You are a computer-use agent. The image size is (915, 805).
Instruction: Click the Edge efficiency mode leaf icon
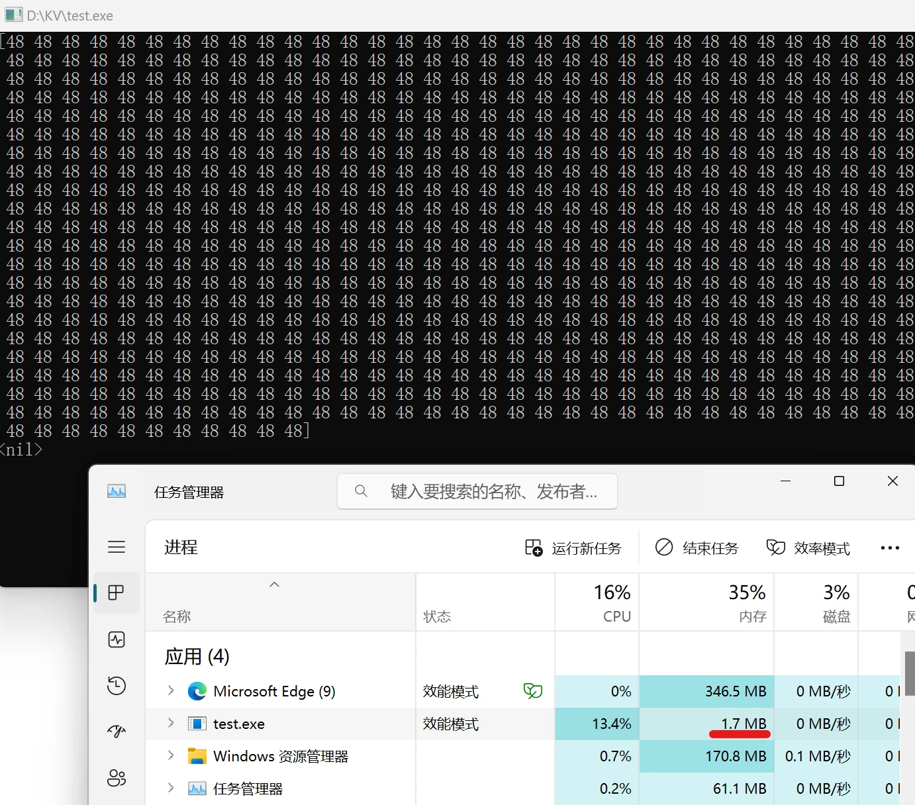click(x=533, y=691)
